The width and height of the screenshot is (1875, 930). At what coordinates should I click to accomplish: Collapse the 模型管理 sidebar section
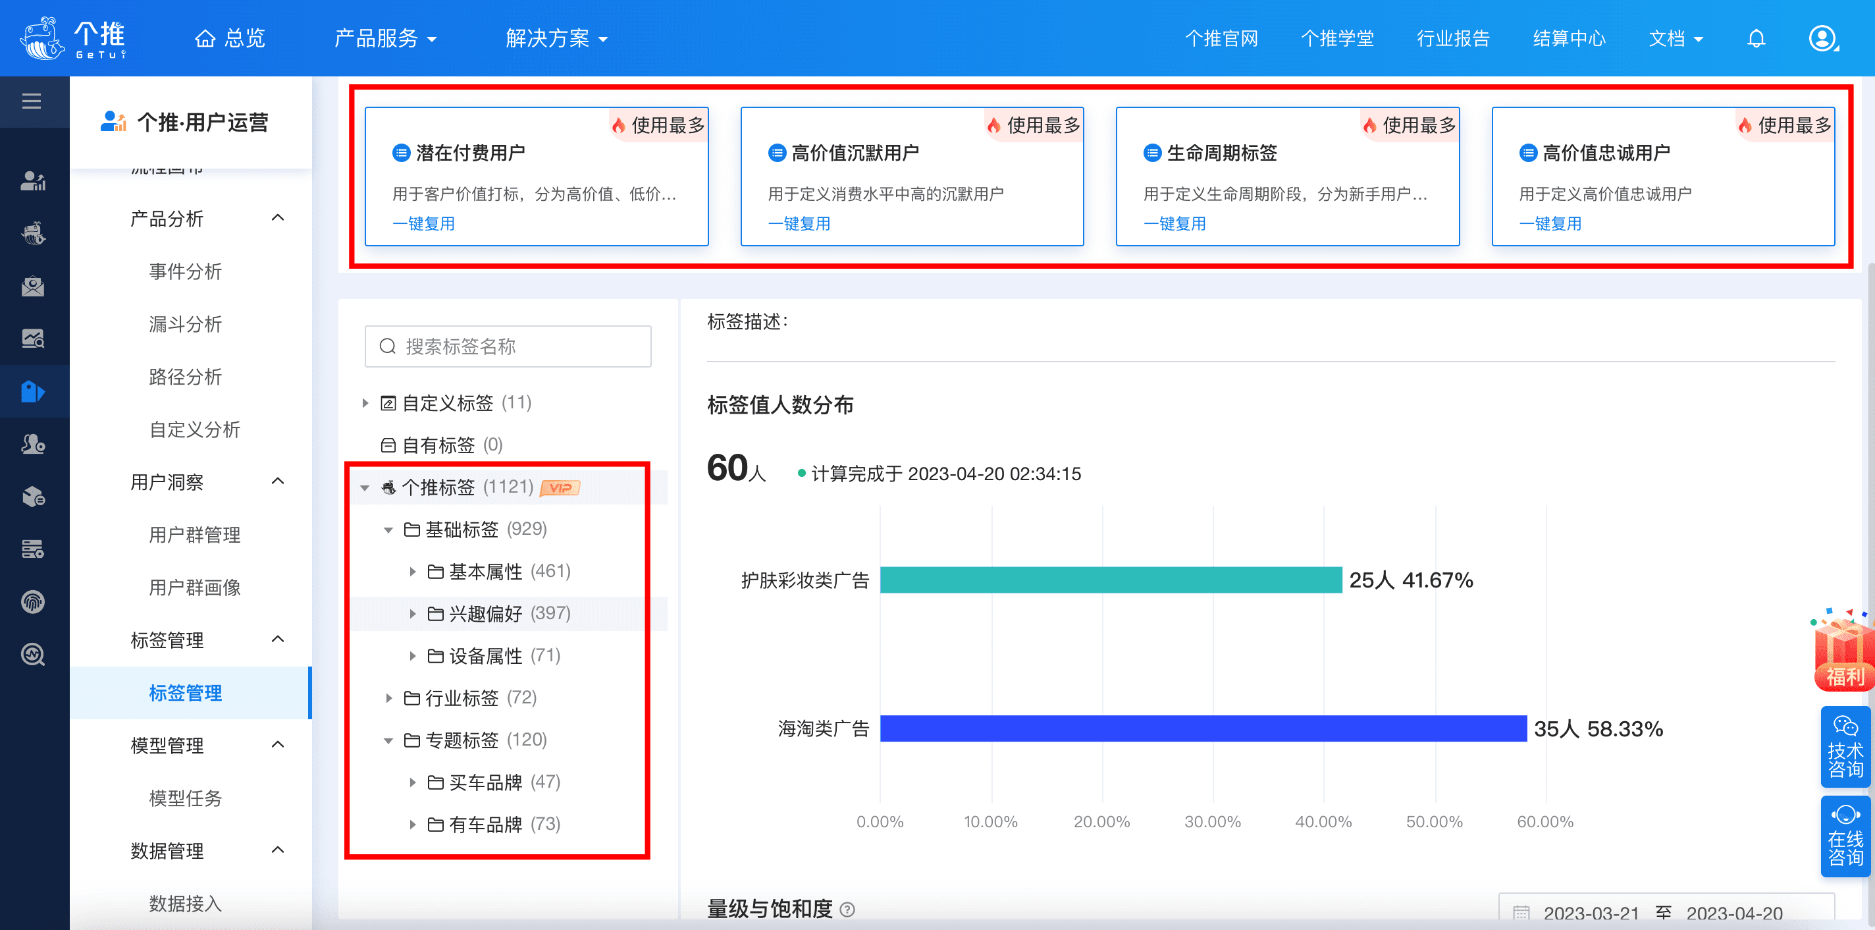pyautogui.click(x=278, y=744)
